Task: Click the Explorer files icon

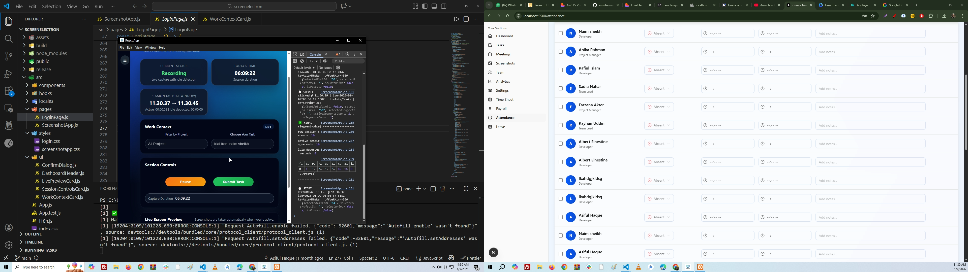Action: (8, 21)
